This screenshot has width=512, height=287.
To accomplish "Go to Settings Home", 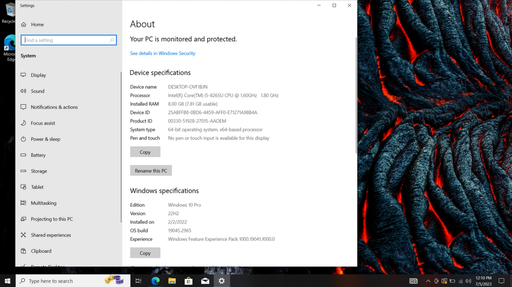I will [x=37, y=24].
